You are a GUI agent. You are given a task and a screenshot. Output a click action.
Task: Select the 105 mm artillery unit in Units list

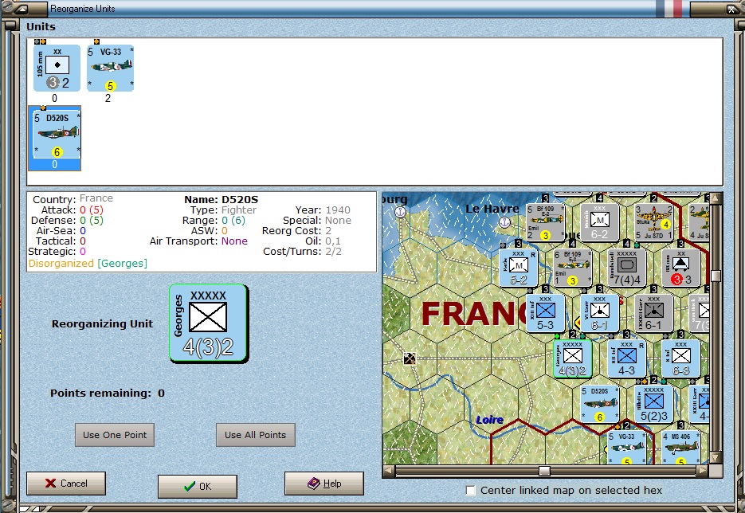(x=57, y=68)
